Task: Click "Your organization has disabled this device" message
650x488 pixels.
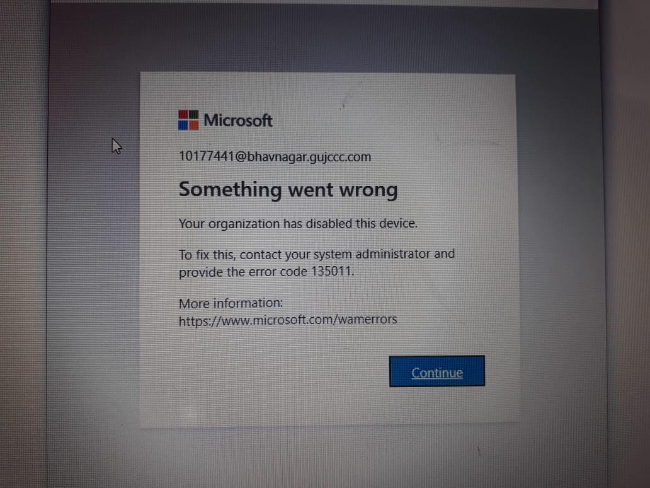Action: [298, 224]
